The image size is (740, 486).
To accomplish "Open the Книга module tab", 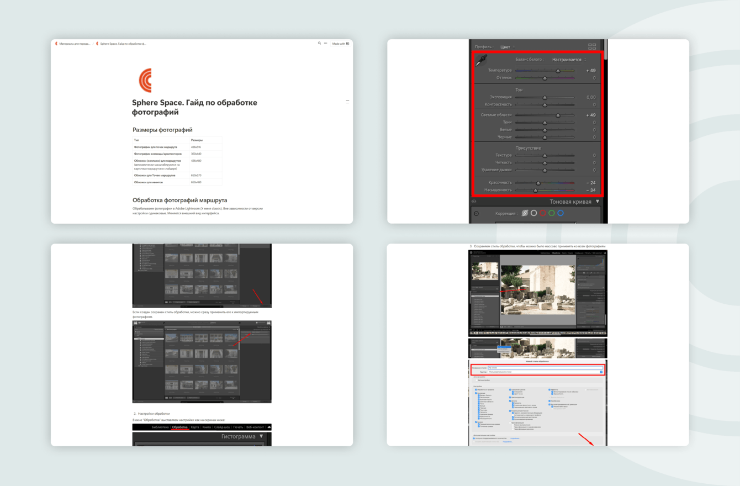I will [x=207, y=427].
